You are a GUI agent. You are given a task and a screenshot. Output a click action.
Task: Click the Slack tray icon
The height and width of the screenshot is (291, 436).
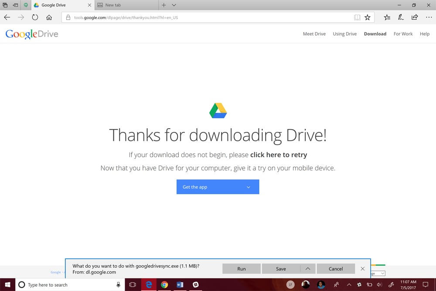click(359, 284)
